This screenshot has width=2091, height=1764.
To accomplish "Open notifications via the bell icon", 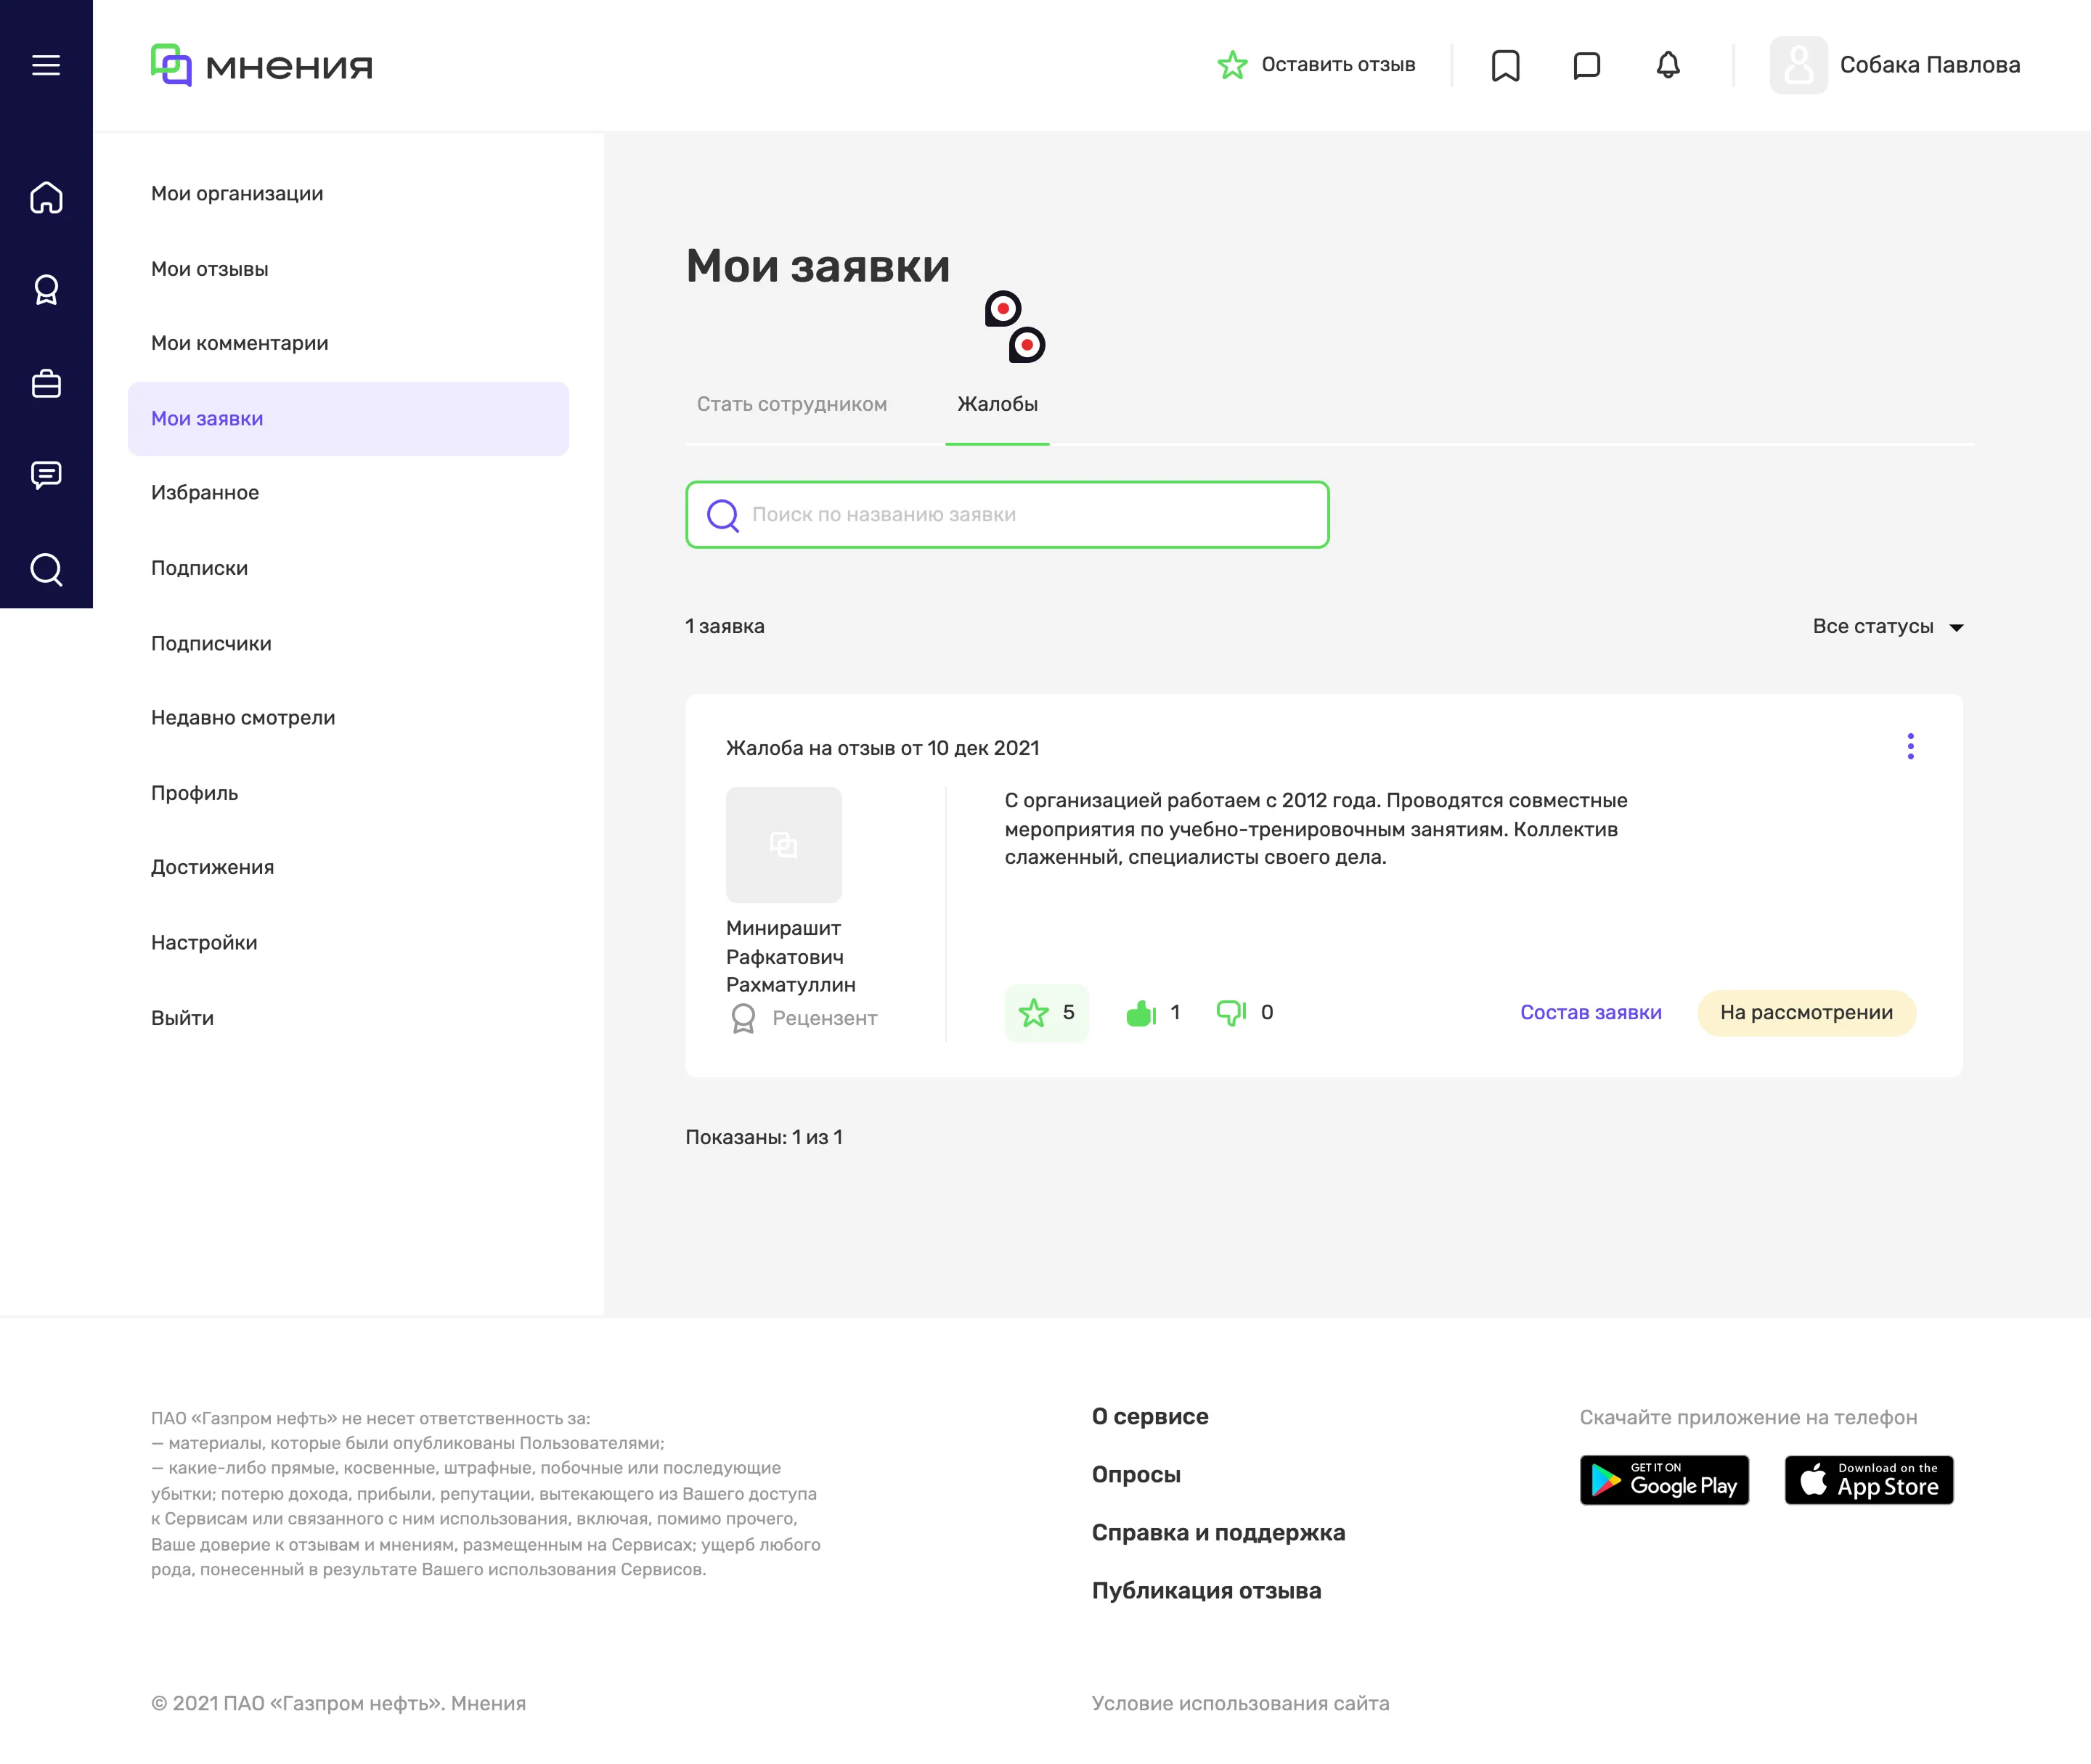I will pyautogui.click(x=1666, y=65).
